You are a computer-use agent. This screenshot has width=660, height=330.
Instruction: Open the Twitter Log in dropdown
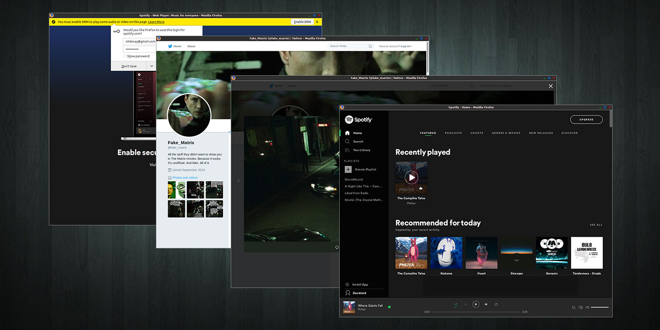[406, 46]
